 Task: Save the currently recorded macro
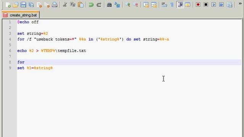[230, 5]
